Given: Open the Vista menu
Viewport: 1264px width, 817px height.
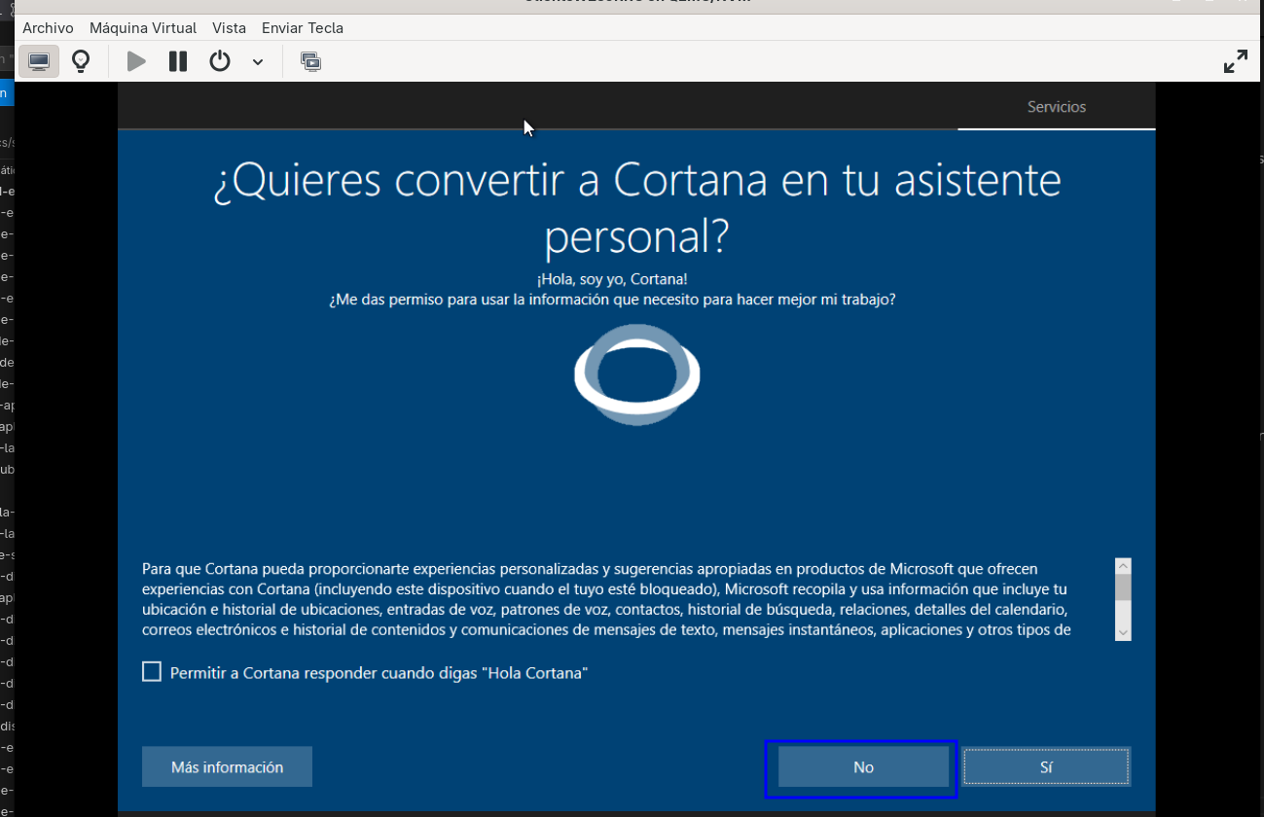Looking at the screenshot, I should [x=229, y=28].
